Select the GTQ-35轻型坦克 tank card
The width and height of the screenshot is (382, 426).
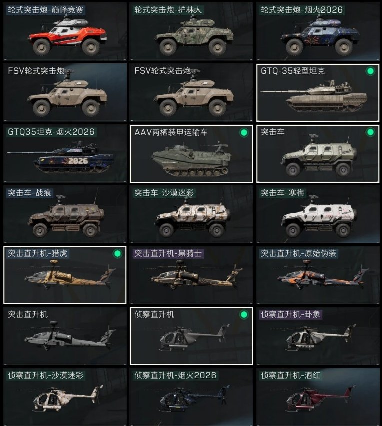pyautogui.click(x=318, y=93)
